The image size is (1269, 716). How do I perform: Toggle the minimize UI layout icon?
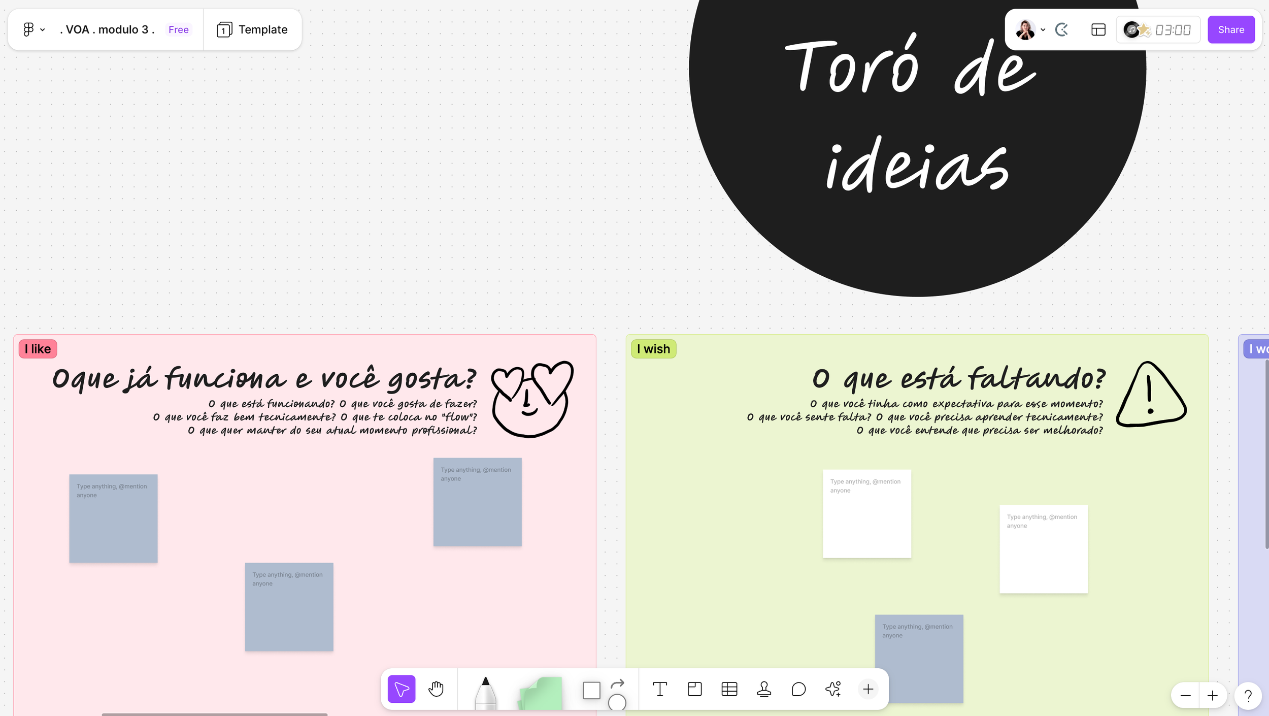[x=1098, y=29]
